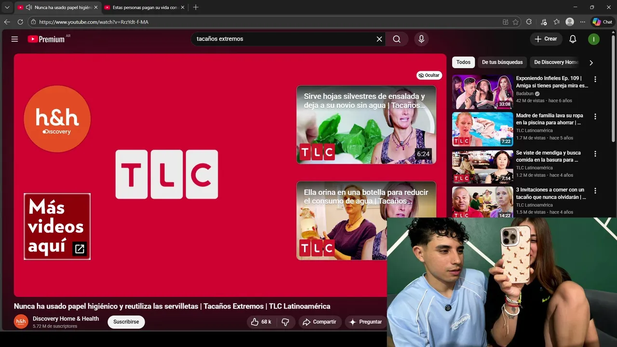The height and width of the screenshot is (347, 617).
Task: Mute the tab via speaker icon
Action: pyautogui.click(x=29, y=7)
